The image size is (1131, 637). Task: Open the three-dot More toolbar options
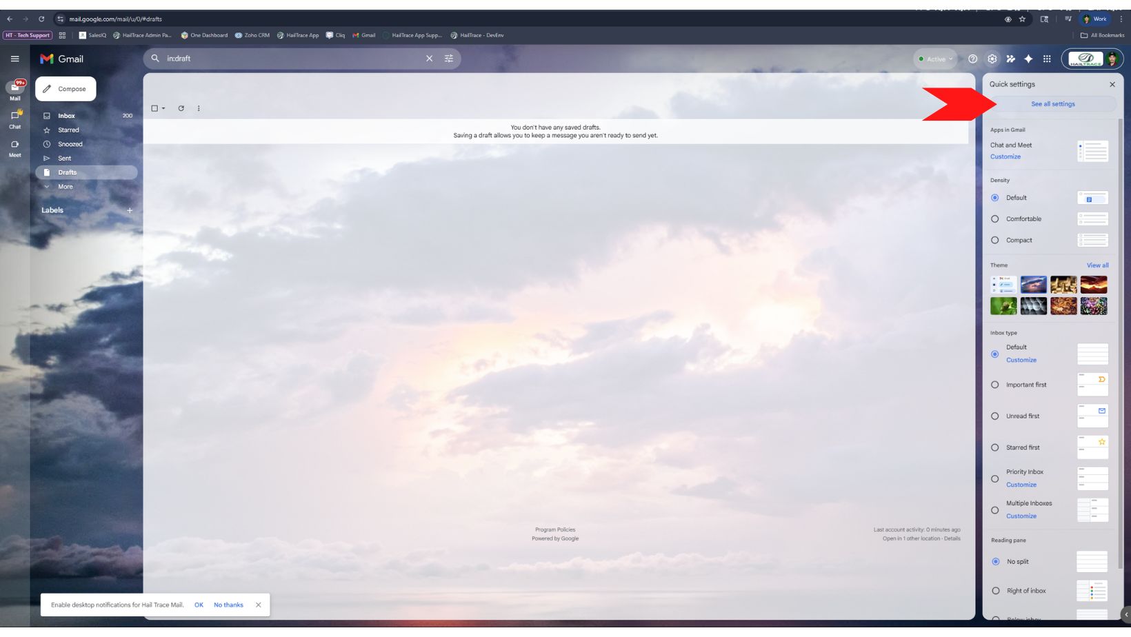coord(199,108)
